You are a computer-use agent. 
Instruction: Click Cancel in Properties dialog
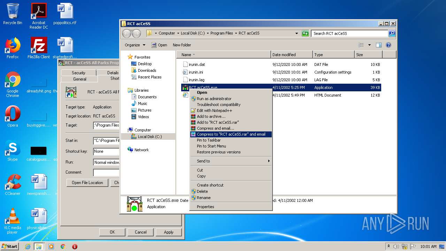(x=141, y=232)
